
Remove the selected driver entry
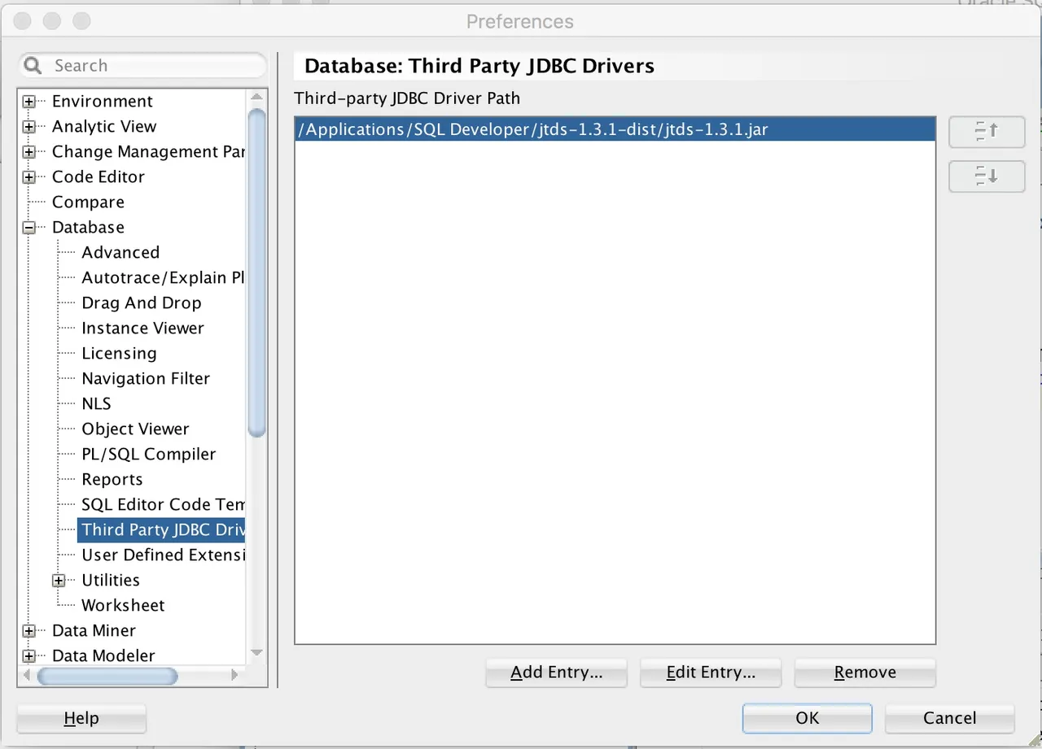(x=865, y=673)
